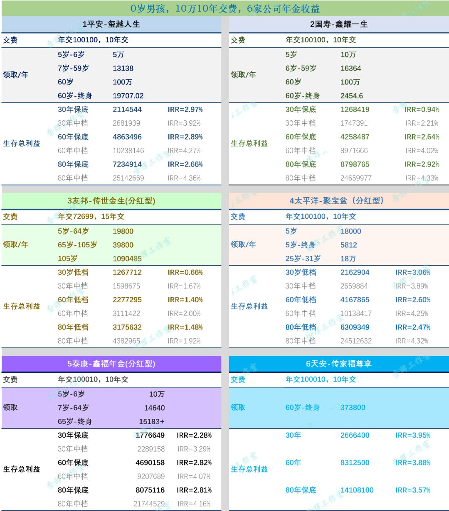Click the 友邦-传世金生(分红型) header
This screenshot has width=449, height=511.
tap(112, 200)
